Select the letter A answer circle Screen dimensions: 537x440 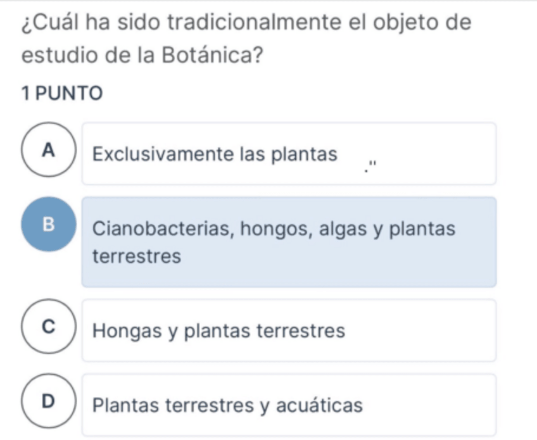[x=49, y=152]
